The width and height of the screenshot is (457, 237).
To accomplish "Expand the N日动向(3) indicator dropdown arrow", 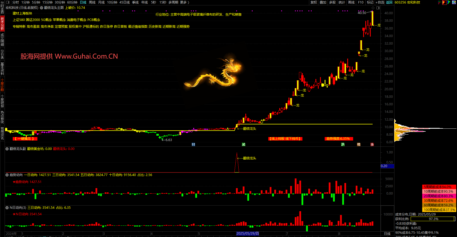I will [7, 207].
